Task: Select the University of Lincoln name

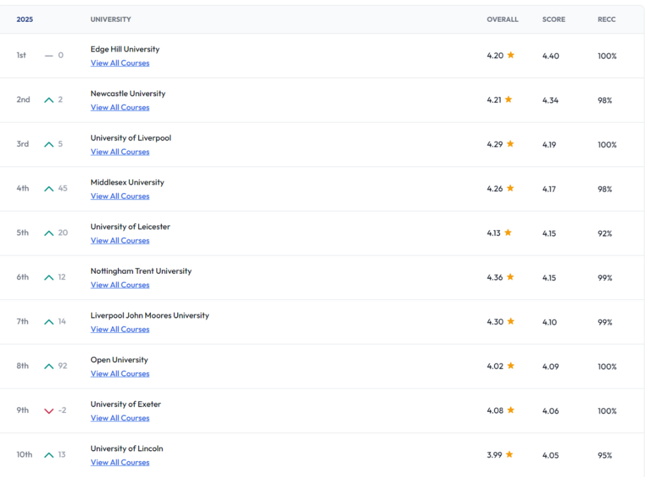Action: 127,448
